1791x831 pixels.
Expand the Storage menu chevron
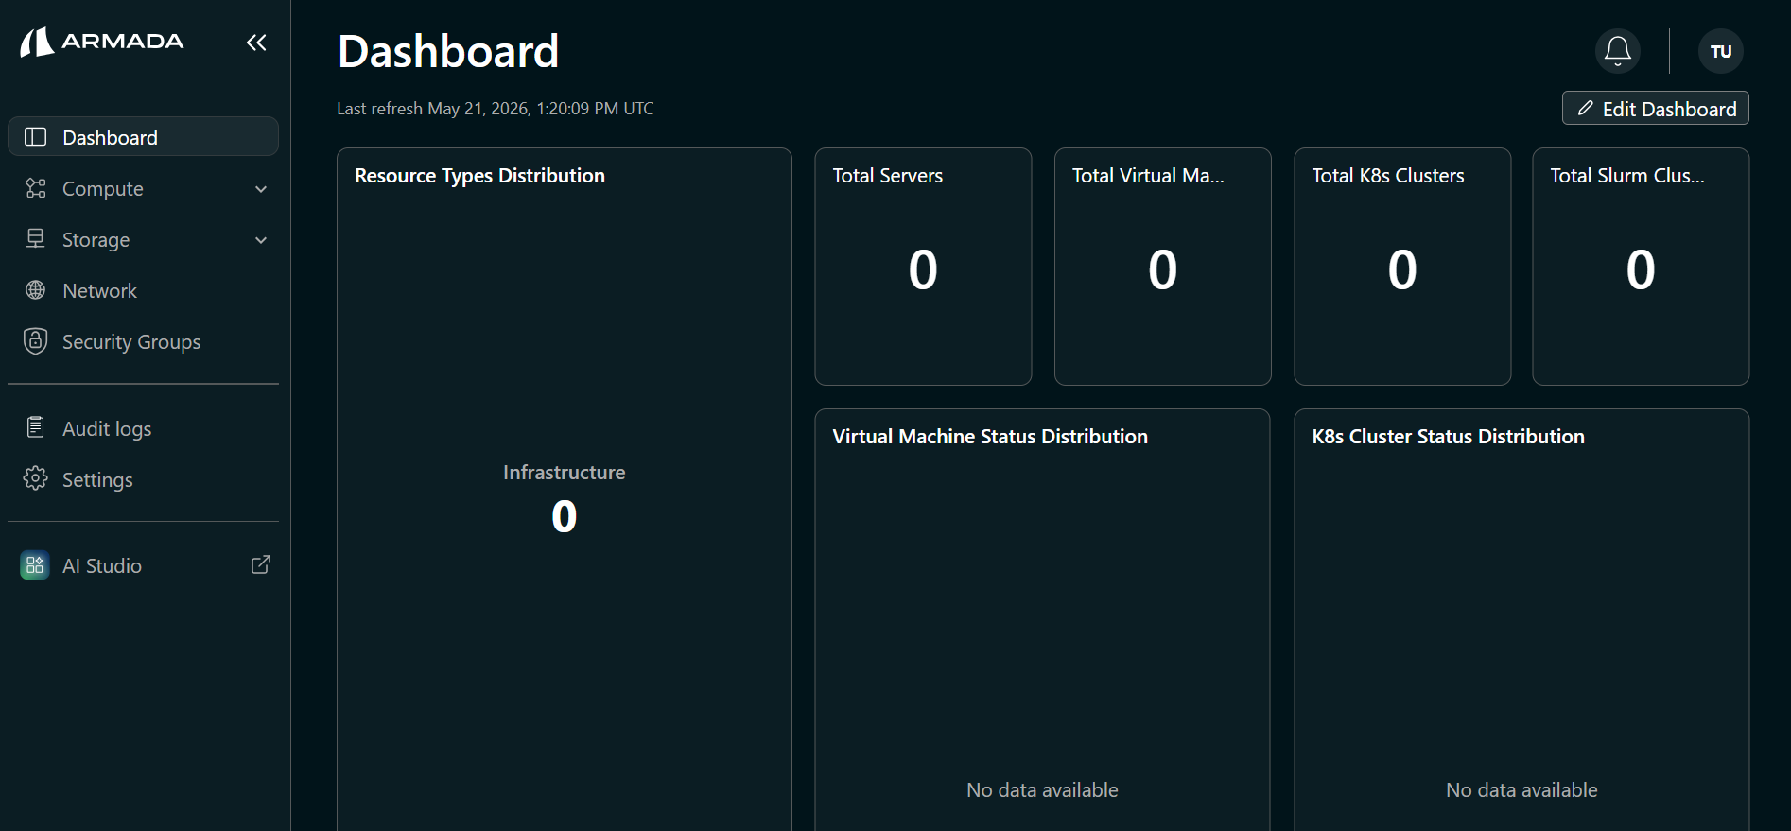[x=261, y=240]
